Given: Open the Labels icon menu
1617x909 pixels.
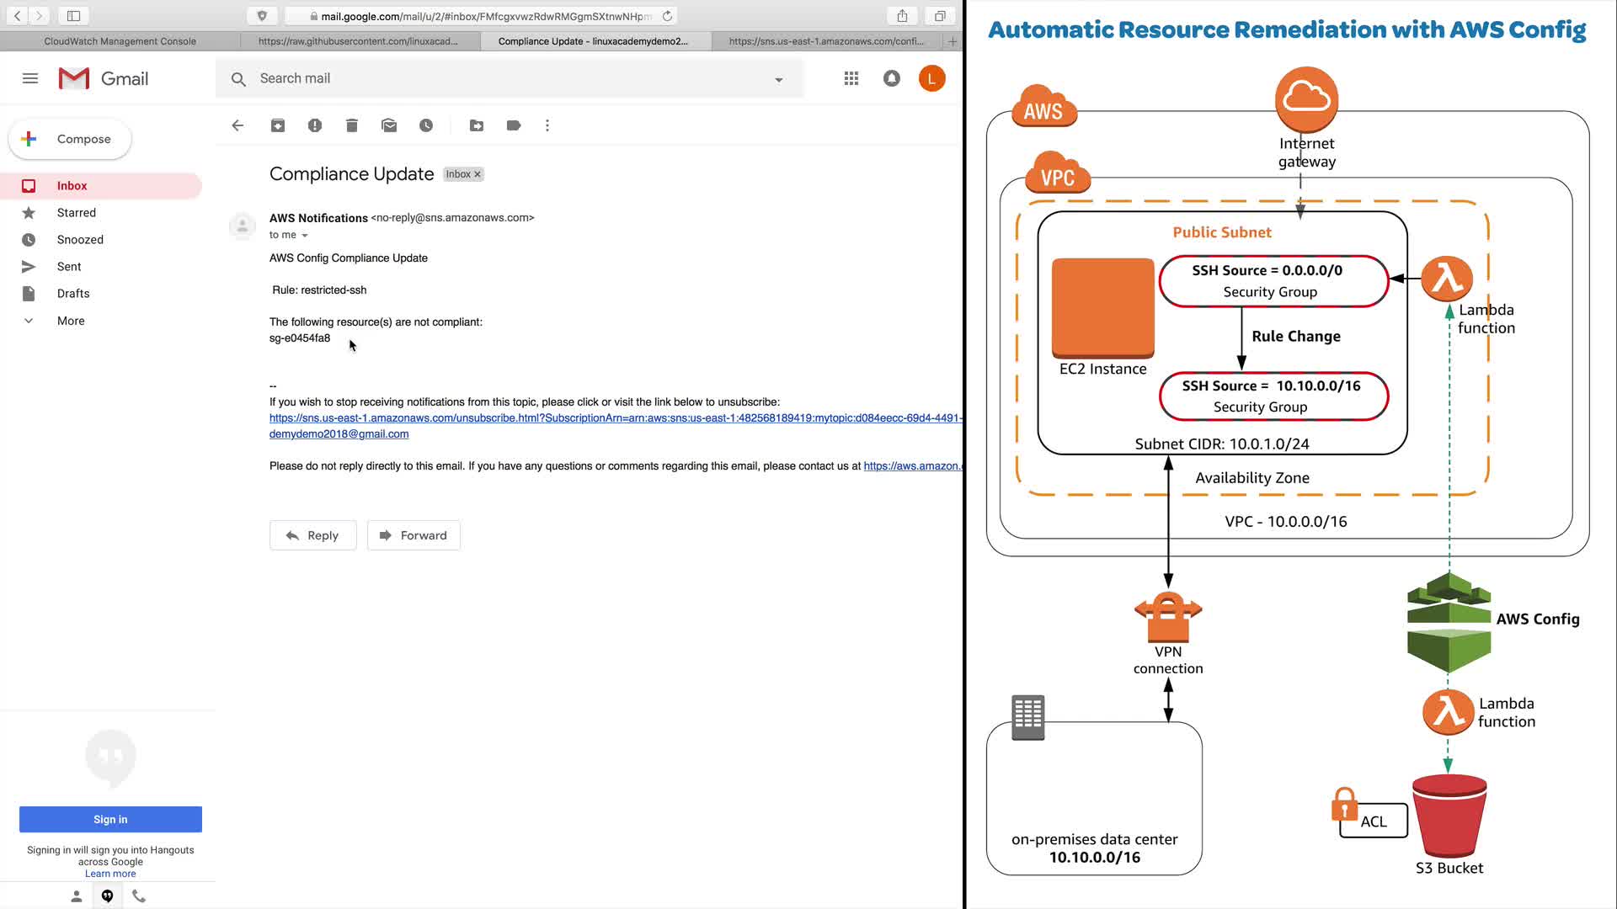Looking at the screenshot, I should [x=514, y=125].
